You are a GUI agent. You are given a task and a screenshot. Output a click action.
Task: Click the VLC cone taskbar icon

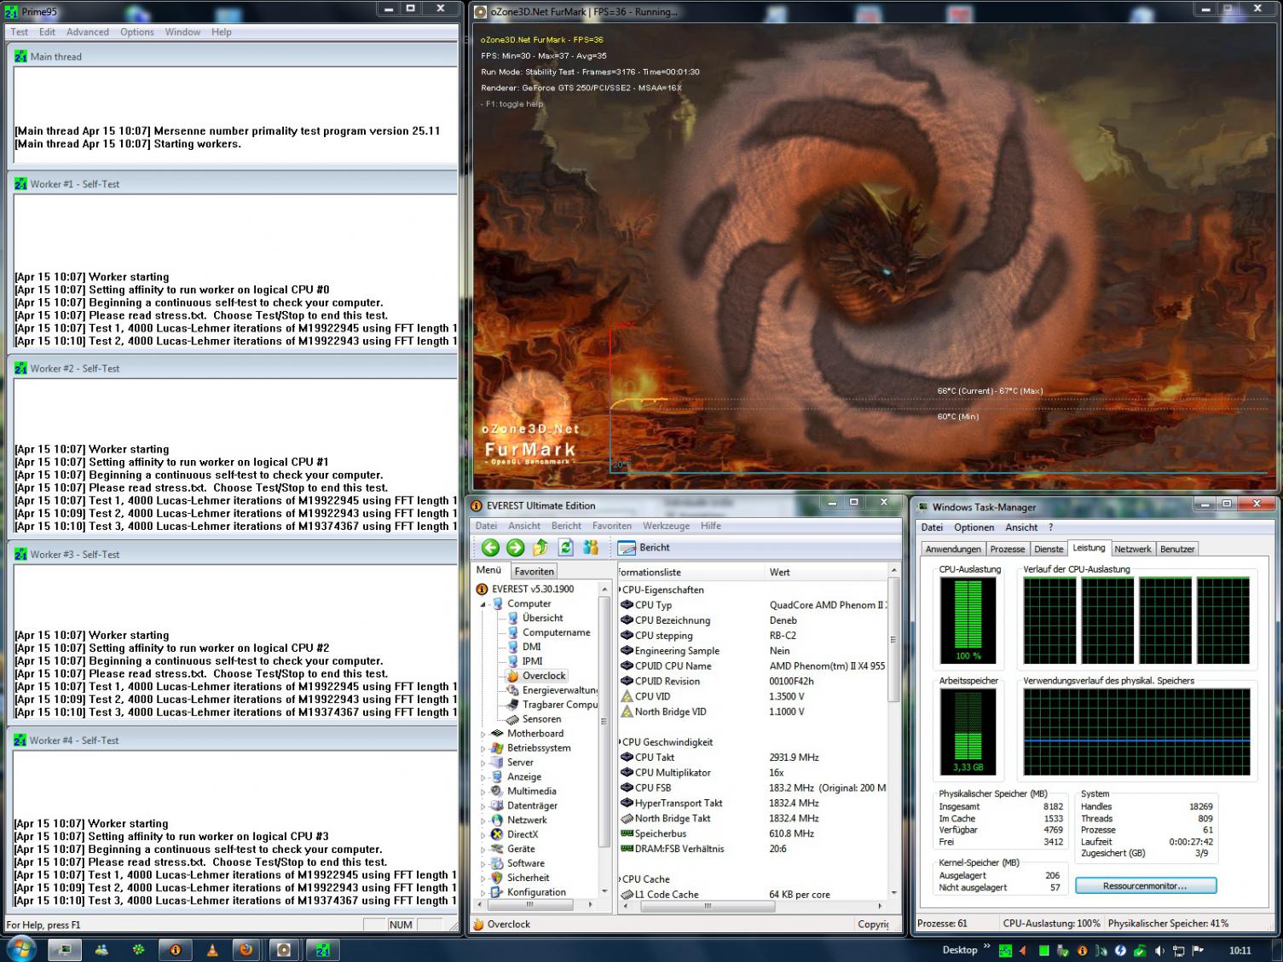pos(212,950)
